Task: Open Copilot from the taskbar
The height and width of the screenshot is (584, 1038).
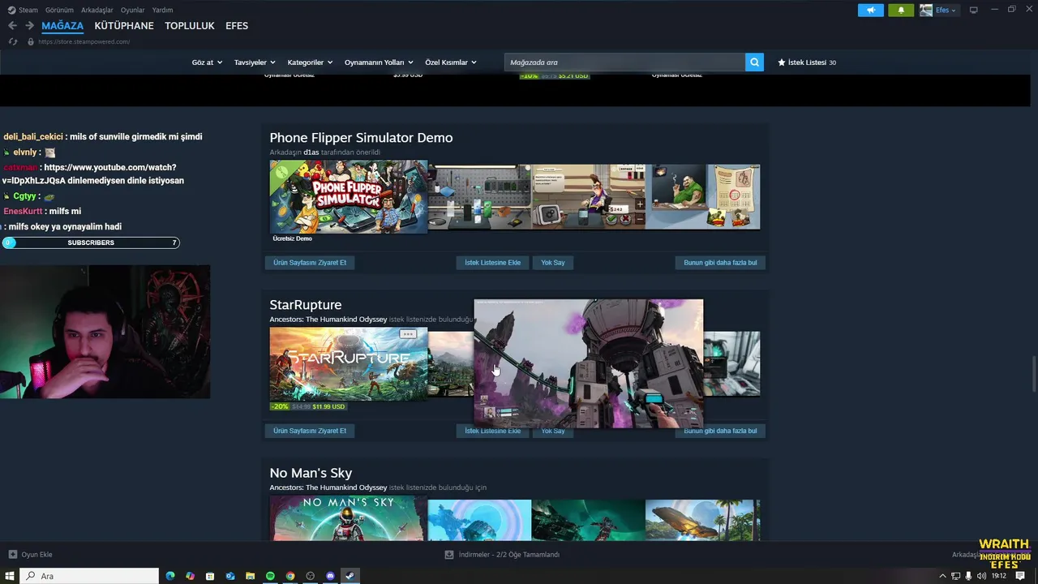Action: 190,576
